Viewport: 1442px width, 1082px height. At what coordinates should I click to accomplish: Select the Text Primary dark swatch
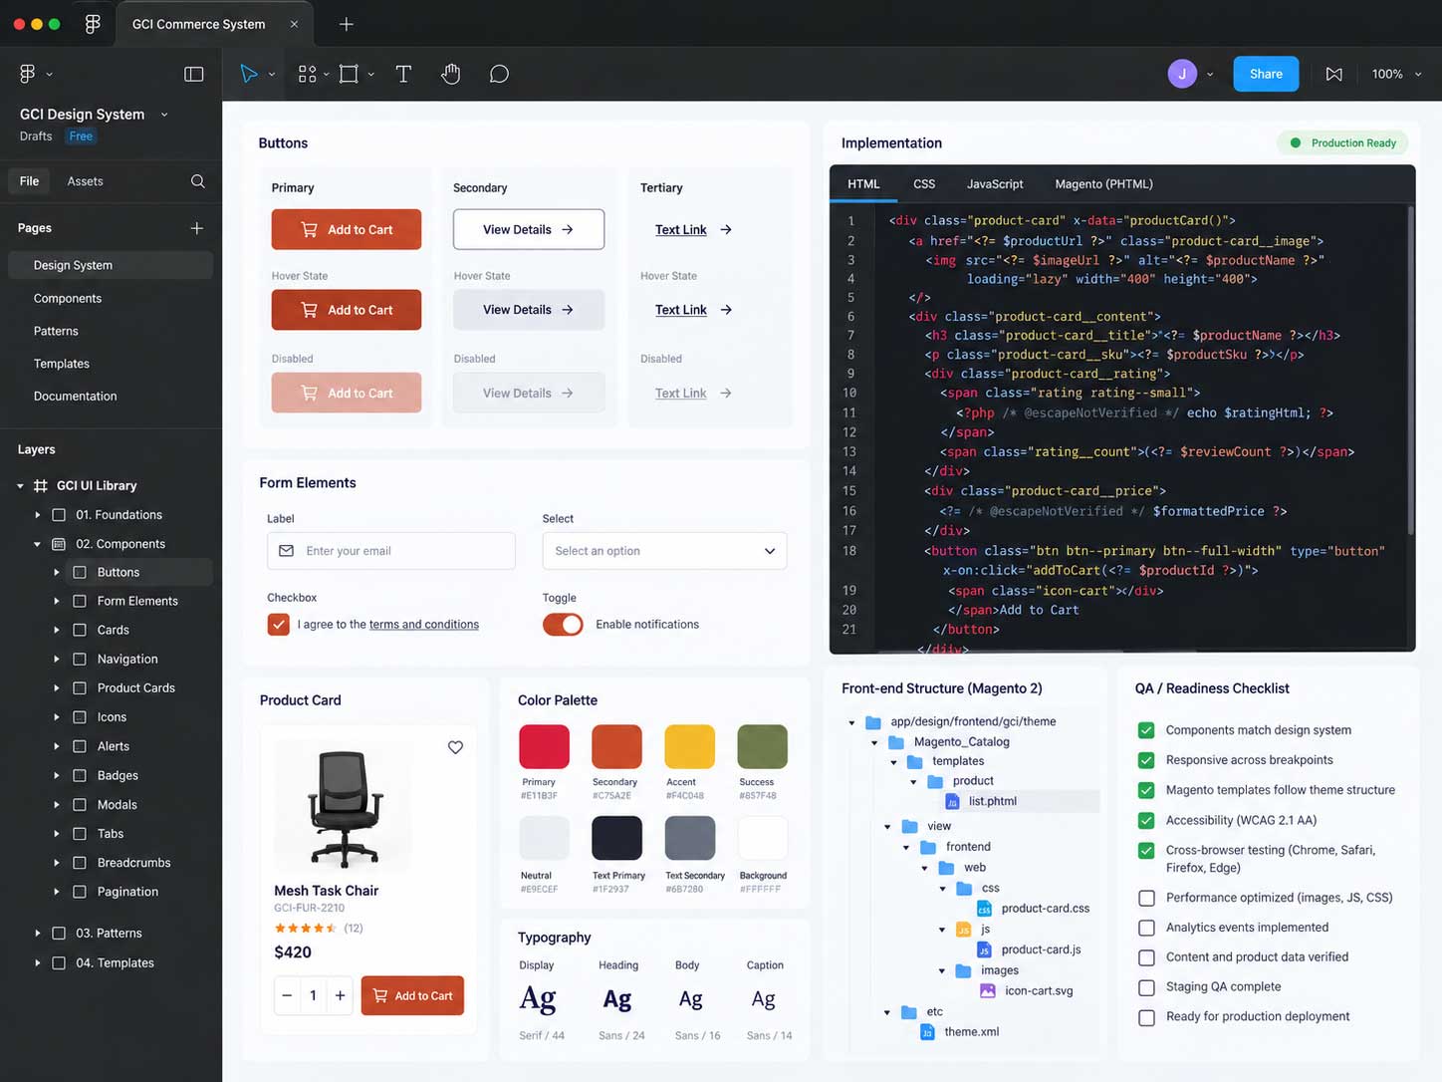coord(617,838)
